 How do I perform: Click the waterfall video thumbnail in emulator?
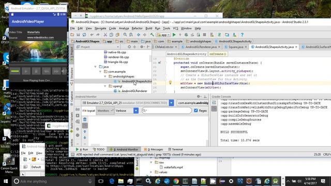[x=38, y=52]
